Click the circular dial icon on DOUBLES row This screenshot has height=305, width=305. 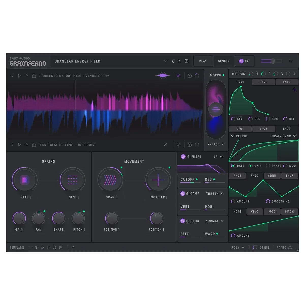click(x=190, y=76)
